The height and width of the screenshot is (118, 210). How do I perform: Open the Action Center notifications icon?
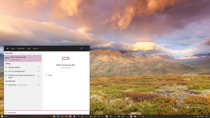(x=206, y=116)
